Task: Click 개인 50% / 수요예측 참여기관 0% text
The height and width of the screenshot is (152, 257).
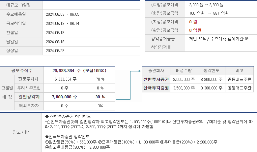Action: (220, 39)
